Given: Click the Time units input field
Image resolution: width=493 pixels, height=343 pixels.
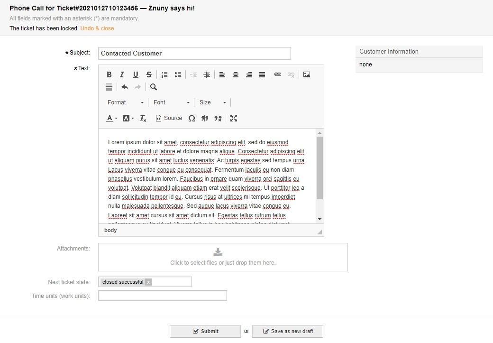Looking at the screenshot, I should pos(162,296).
